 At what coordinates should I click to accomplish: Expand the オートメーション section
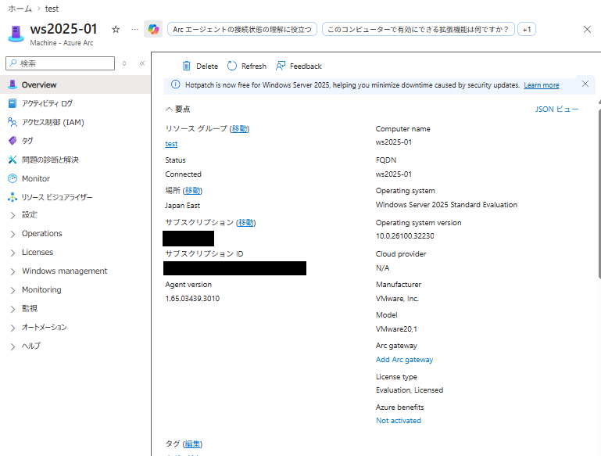(13, 328)
